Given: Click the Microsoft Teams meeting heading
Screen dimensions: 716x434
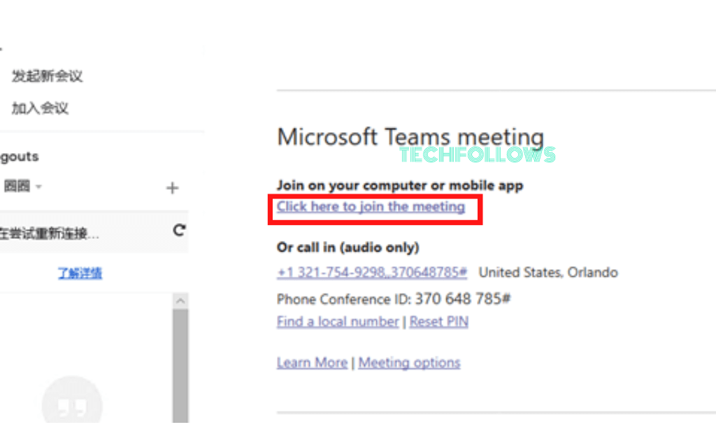Looking at the screenshot, I should [410, 136].
